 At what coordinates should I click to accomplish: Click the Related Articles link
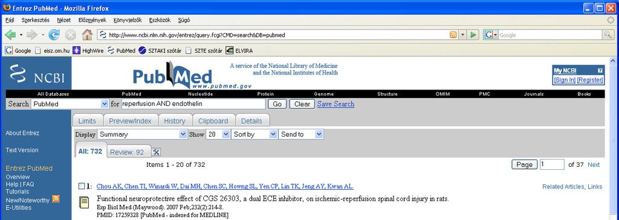pyautogui.click(x=563, y=186)
